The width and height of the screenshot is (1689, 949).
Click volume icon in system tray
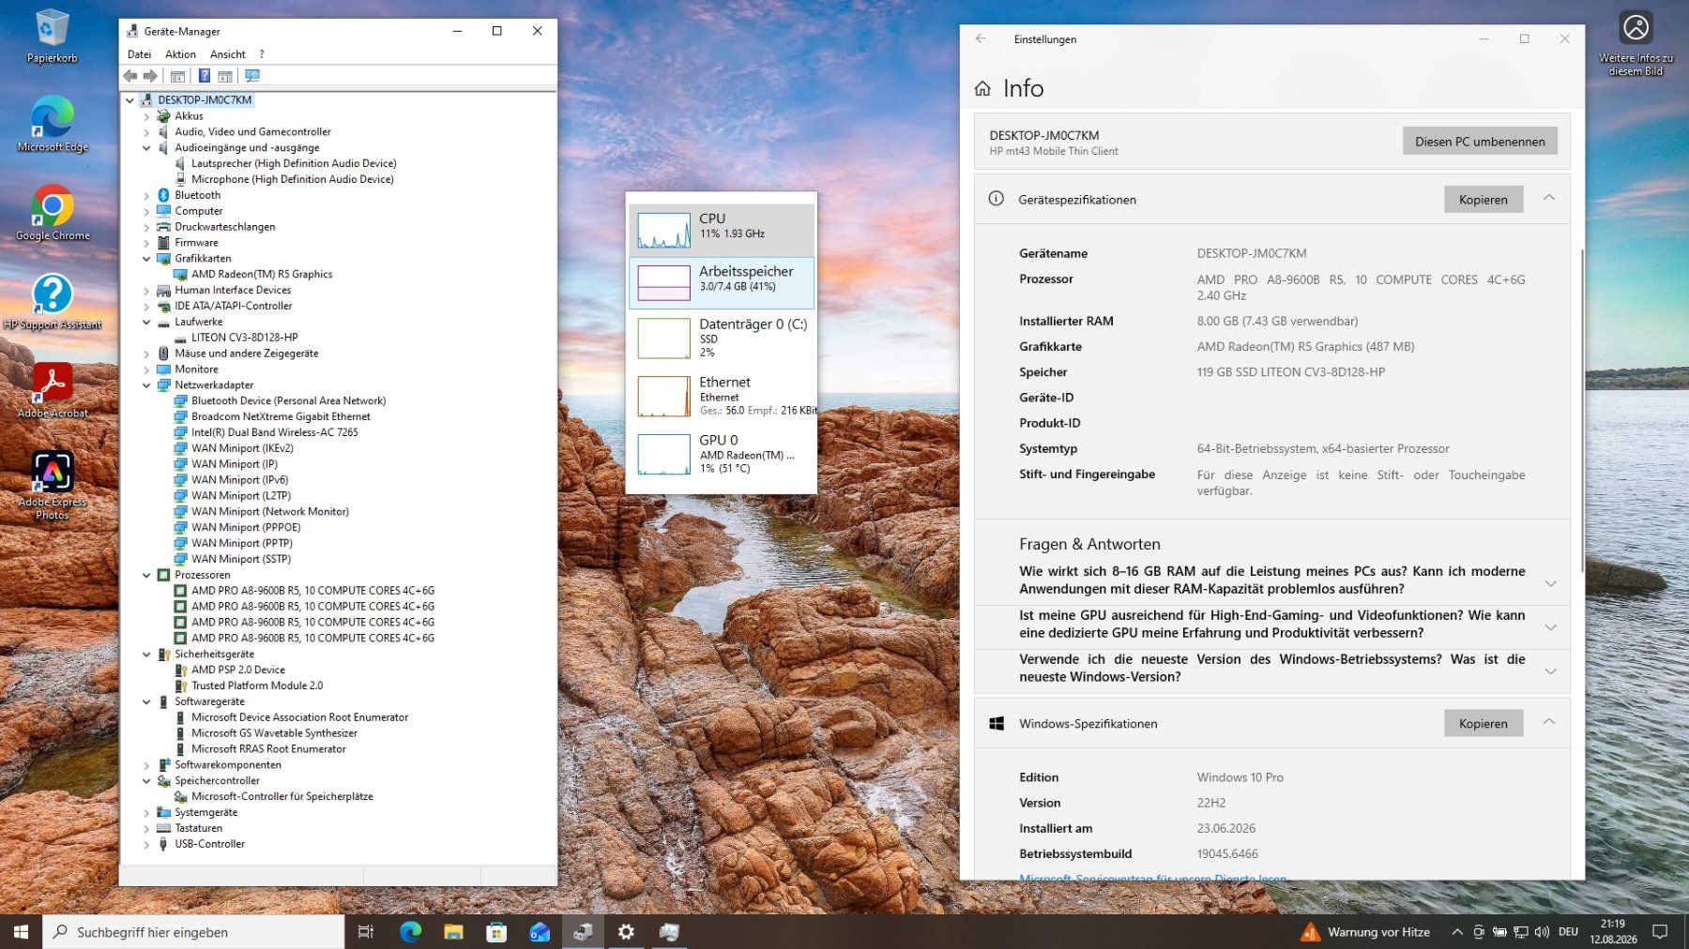pyautogui.click(x=1542, y=931)
